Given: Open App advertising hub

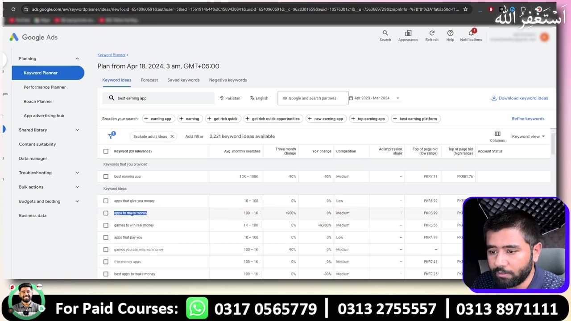Looking at the screenshot, I should [44, 115].
